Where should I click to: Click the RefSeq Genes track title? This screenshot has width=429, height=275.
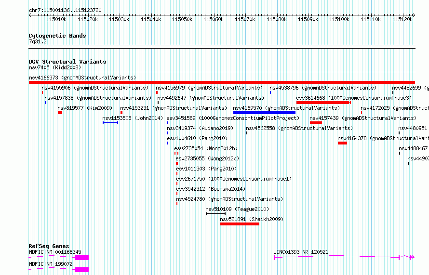49,246
